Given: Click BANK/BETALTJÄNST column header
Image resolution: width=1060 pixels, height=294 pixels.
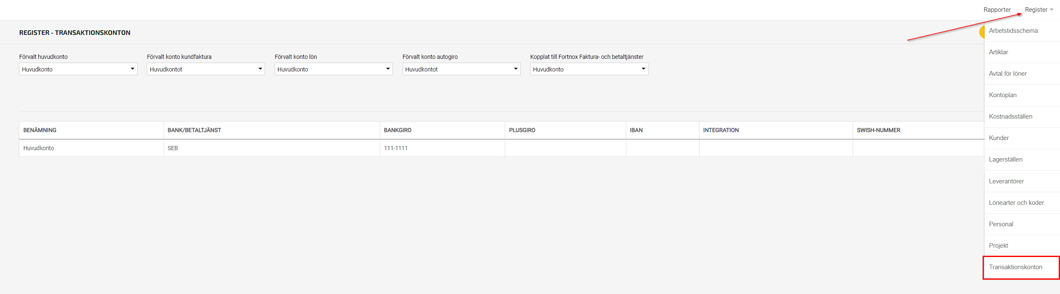Looking at the screenshot, I should (x=272, y=130).
